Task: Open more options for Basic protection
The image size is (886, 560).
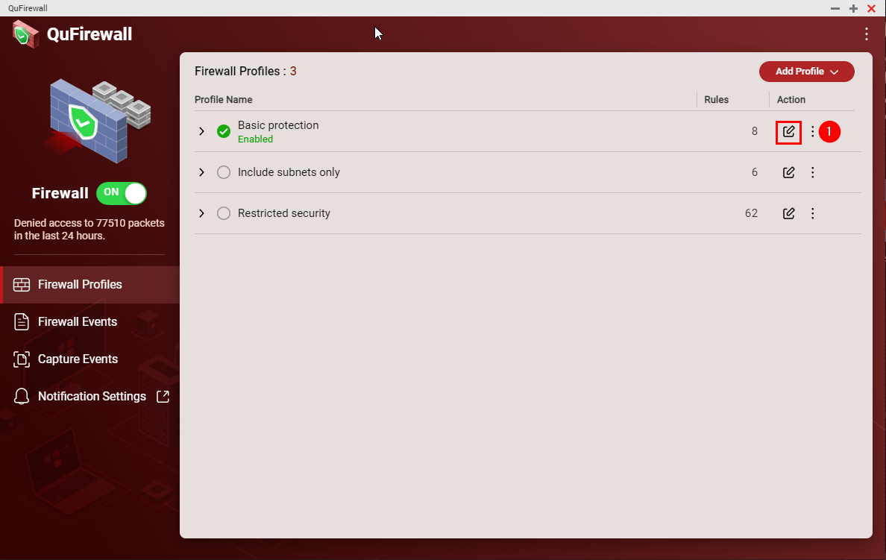Action: (x=813, y=132)
